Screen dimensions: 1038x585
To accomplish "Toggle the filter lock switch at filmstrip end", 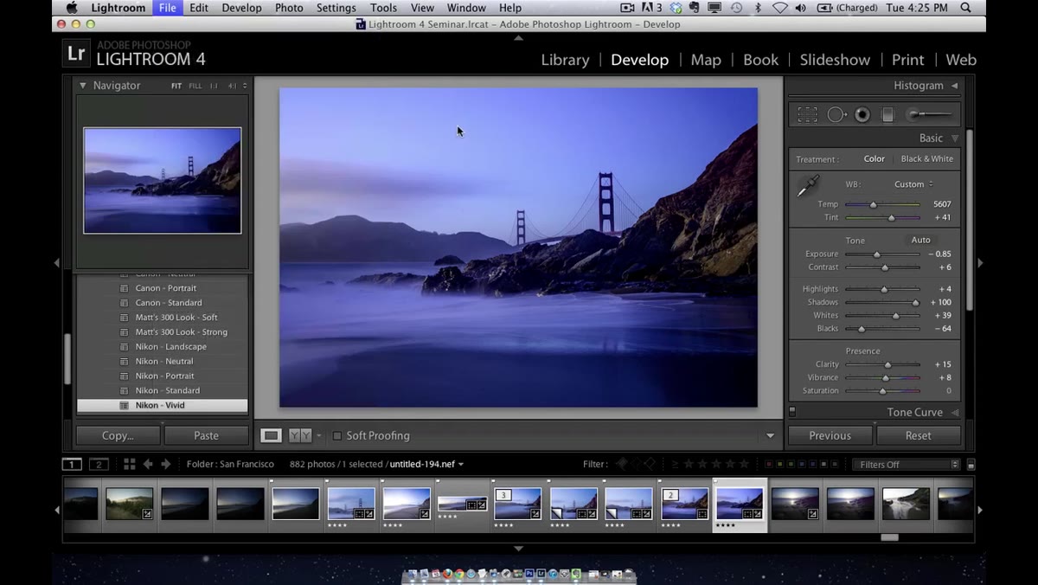I will pos(971,465).
